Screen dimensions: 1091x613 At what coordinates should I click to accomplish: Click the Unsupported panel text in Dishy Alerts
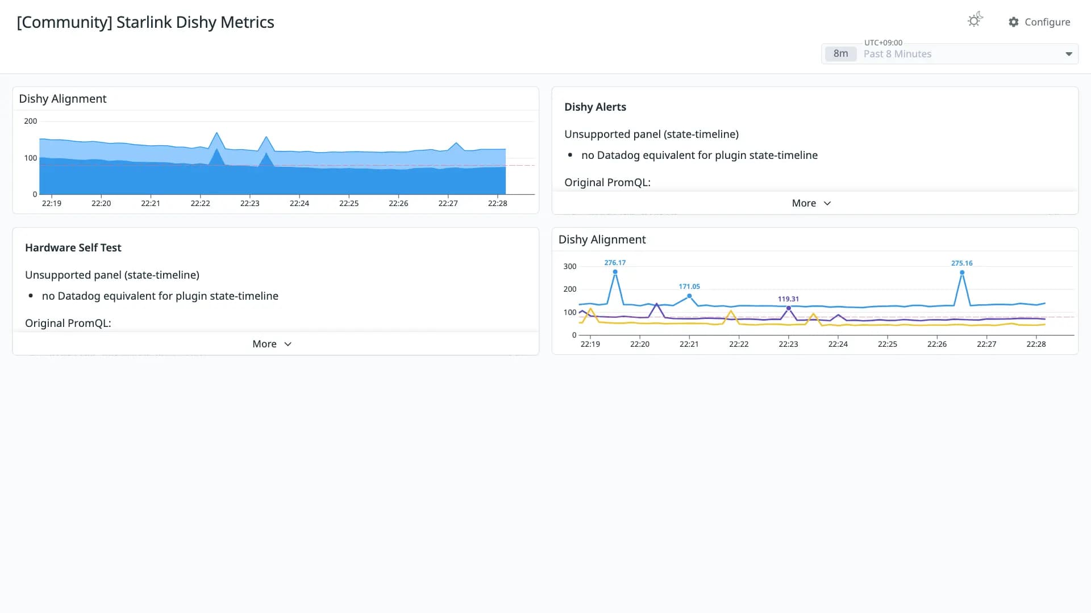click(651, 134)
